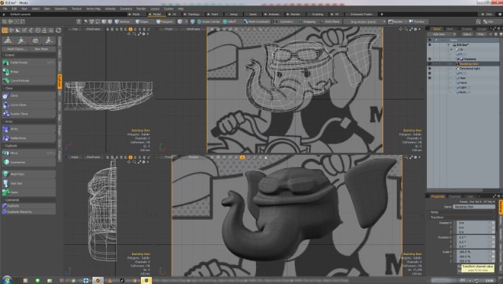This screenshot has width=503, height=284.
Task: Select the Array tool
Action: tap(28, 129)
